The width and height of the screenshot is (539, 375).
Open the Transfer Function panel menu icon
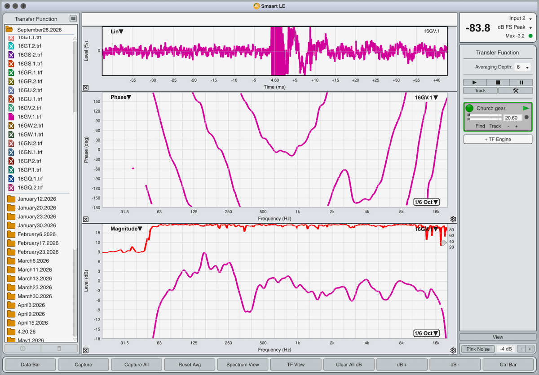click(x=73, y=18)
